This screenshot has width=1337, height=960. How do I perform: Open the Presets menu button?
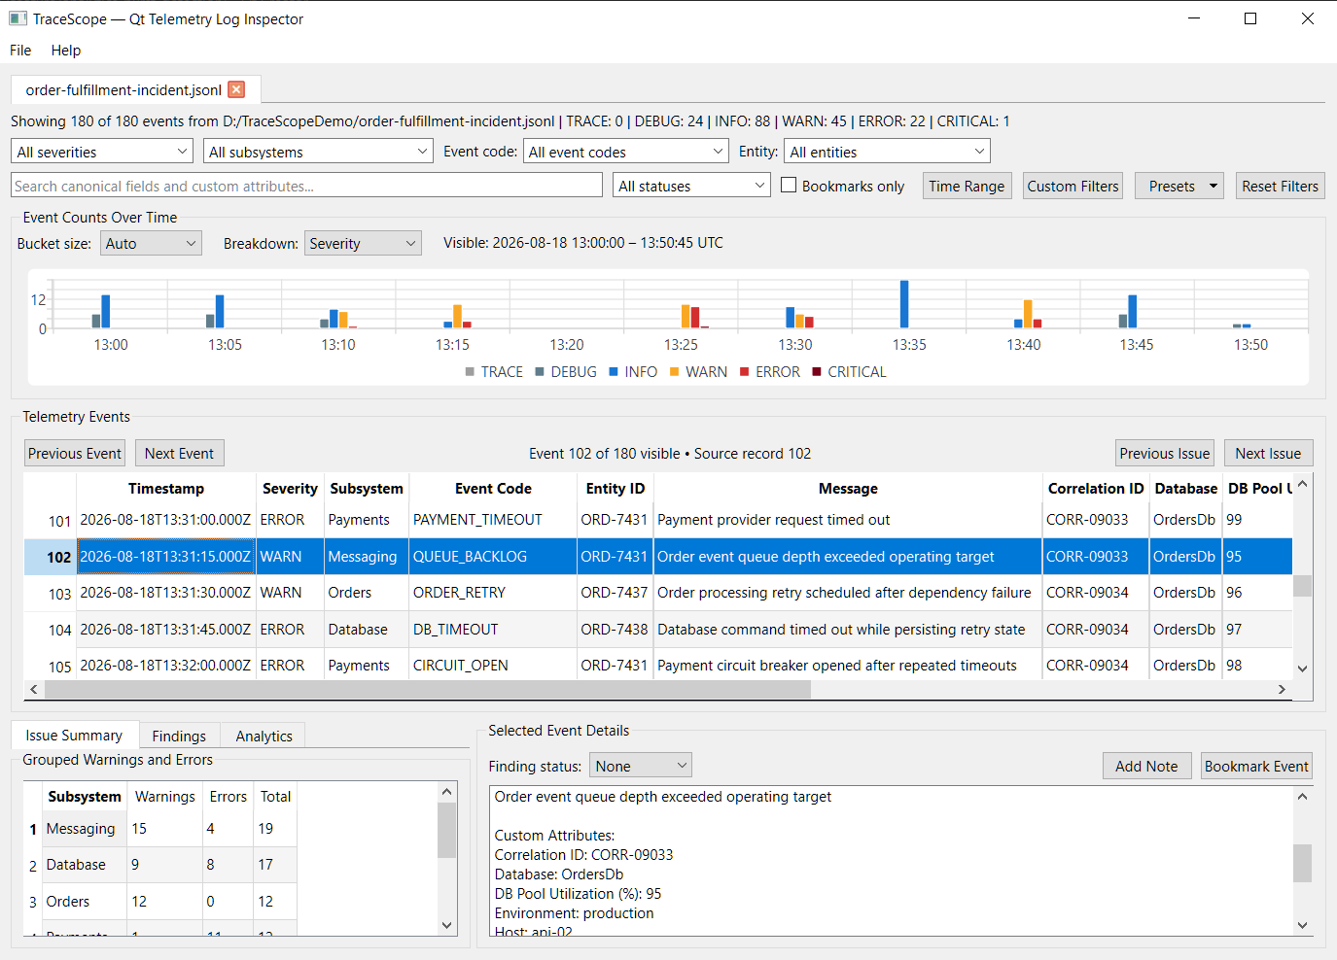coord(1179,186)
